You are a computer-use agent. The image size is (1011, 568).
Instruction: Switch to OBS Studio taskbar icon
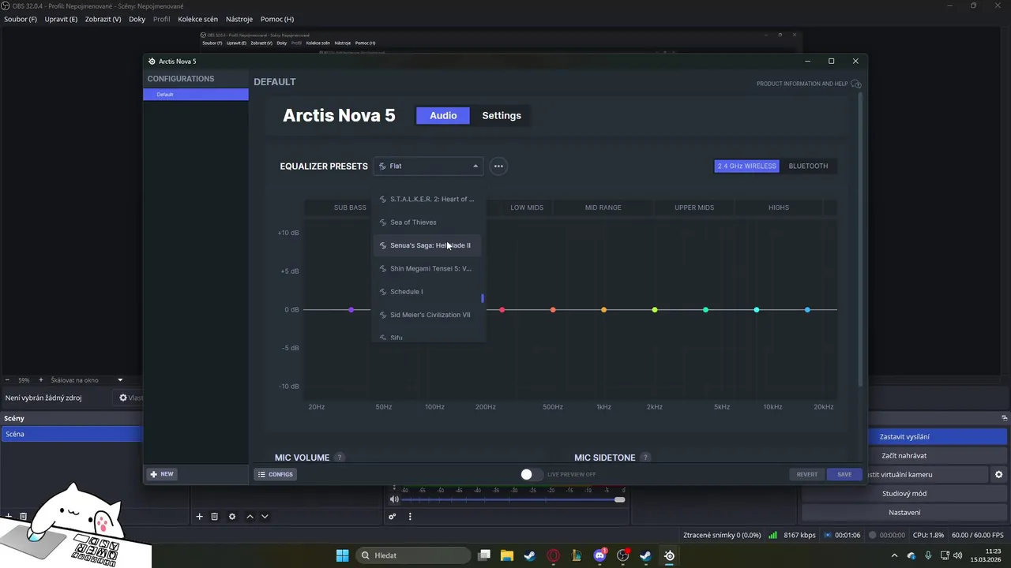pyautogui.click(x=623, y=555)
